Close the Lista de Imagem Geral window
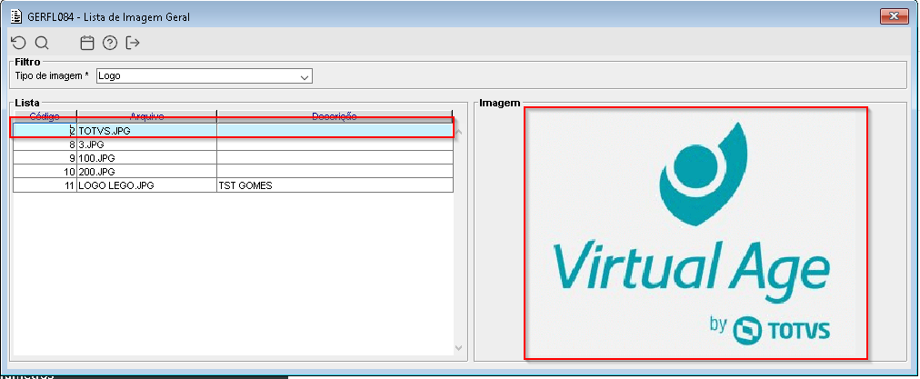 tap(895, 16)
